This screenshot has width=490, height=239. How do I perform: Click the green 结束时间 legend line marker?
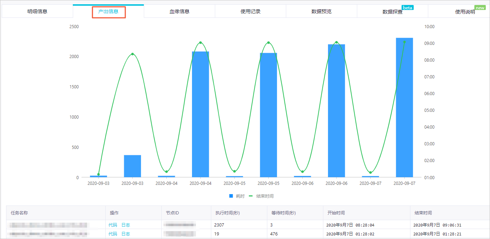tap(251, 196)
